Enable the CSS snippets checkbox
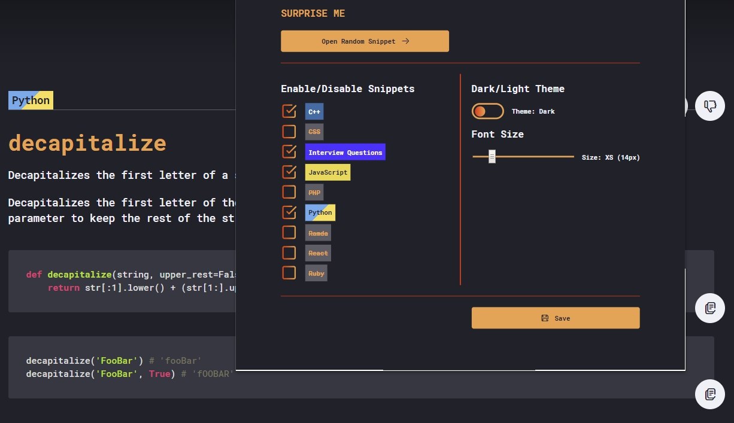 pyautogui.click(x=289, y=132)
